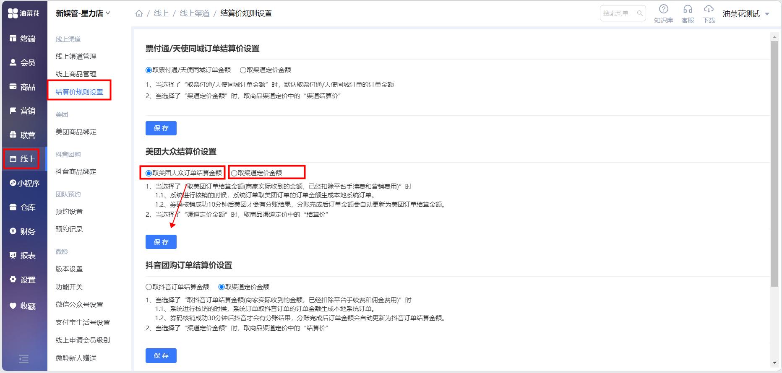This screenshot has height=373, width=782.
Task: Open the 终端 sidebar section
Action: tap(23, 39)
